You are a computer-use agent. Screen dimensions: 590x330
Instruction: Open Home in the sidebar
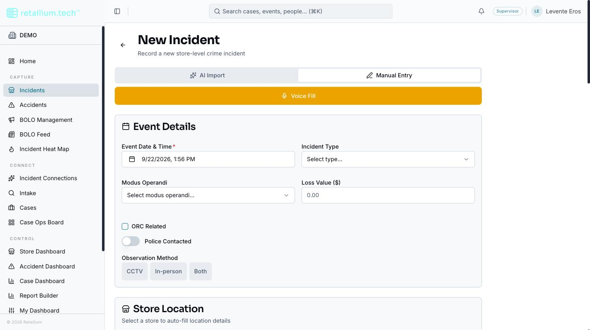51,61
